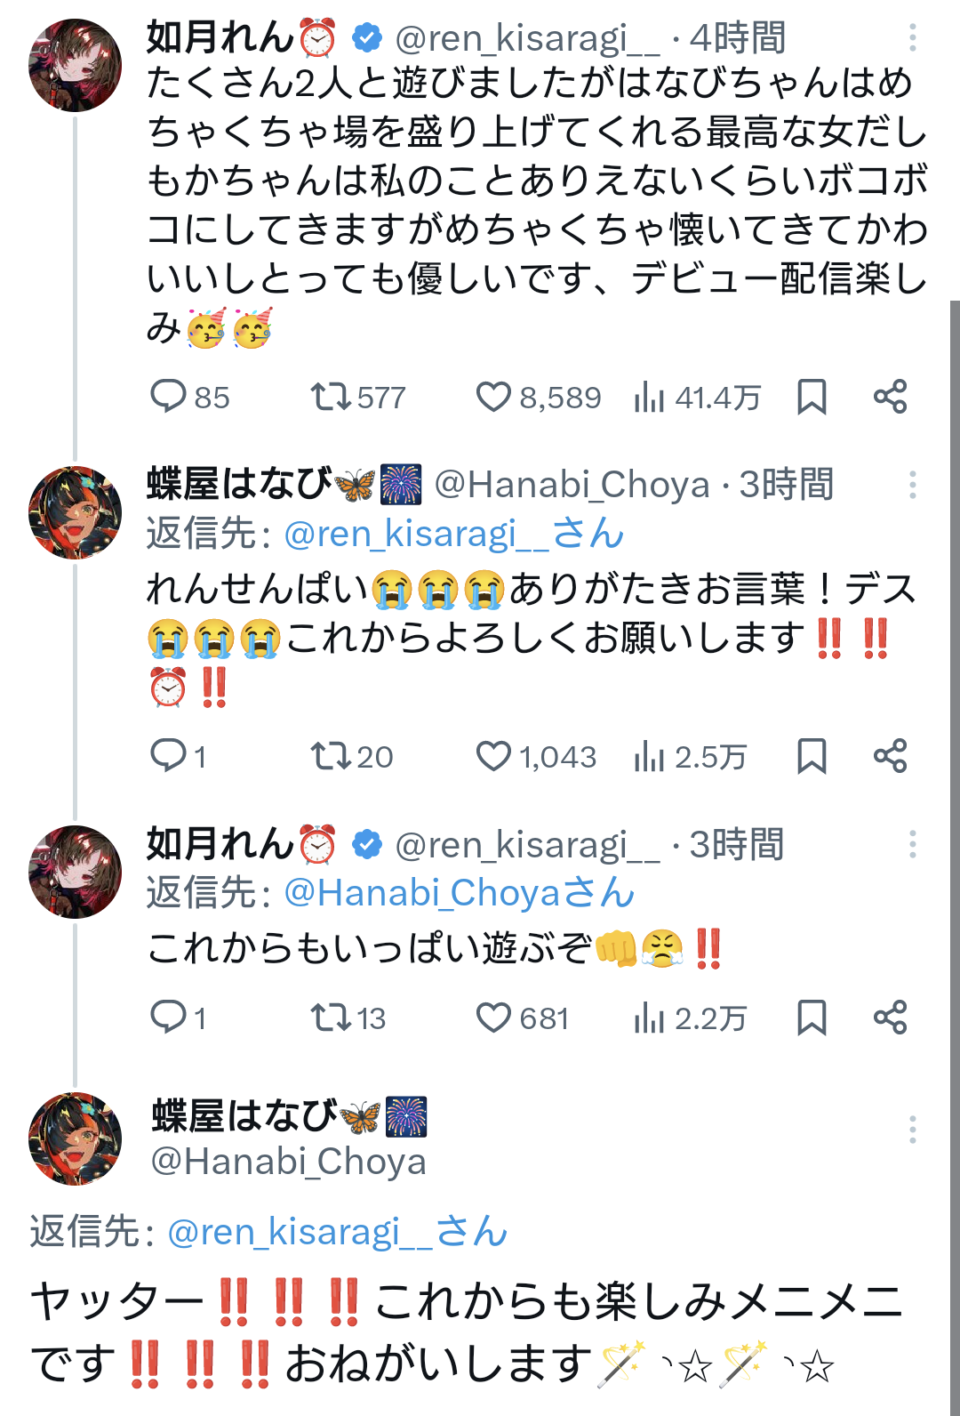The image size is (960, 1416).
Task: Retweet the first tweet with 577 reposts
Action: 331,397
